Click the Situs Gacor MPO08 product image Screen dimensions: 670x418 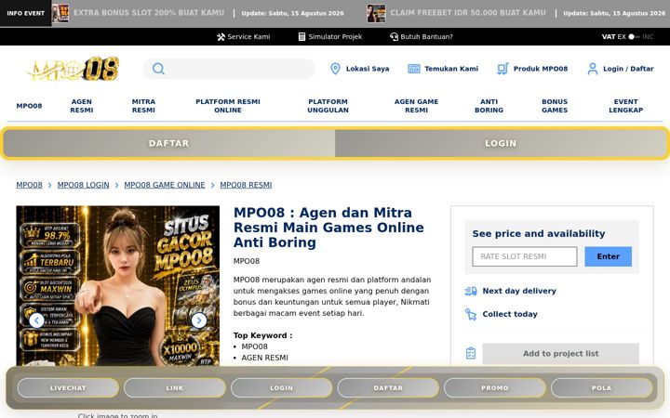tap(118, 286)
